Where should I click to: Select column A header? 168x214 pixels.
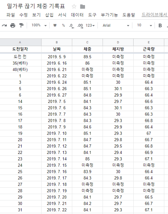point(20,43)
